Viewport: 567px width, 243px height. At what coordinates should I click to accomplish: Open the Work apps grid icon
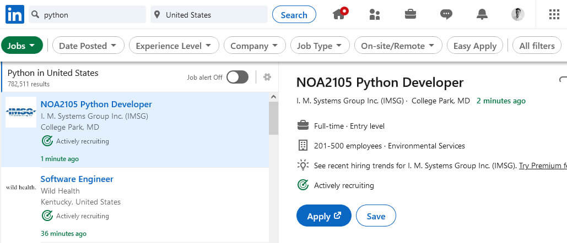coord(554,14)
